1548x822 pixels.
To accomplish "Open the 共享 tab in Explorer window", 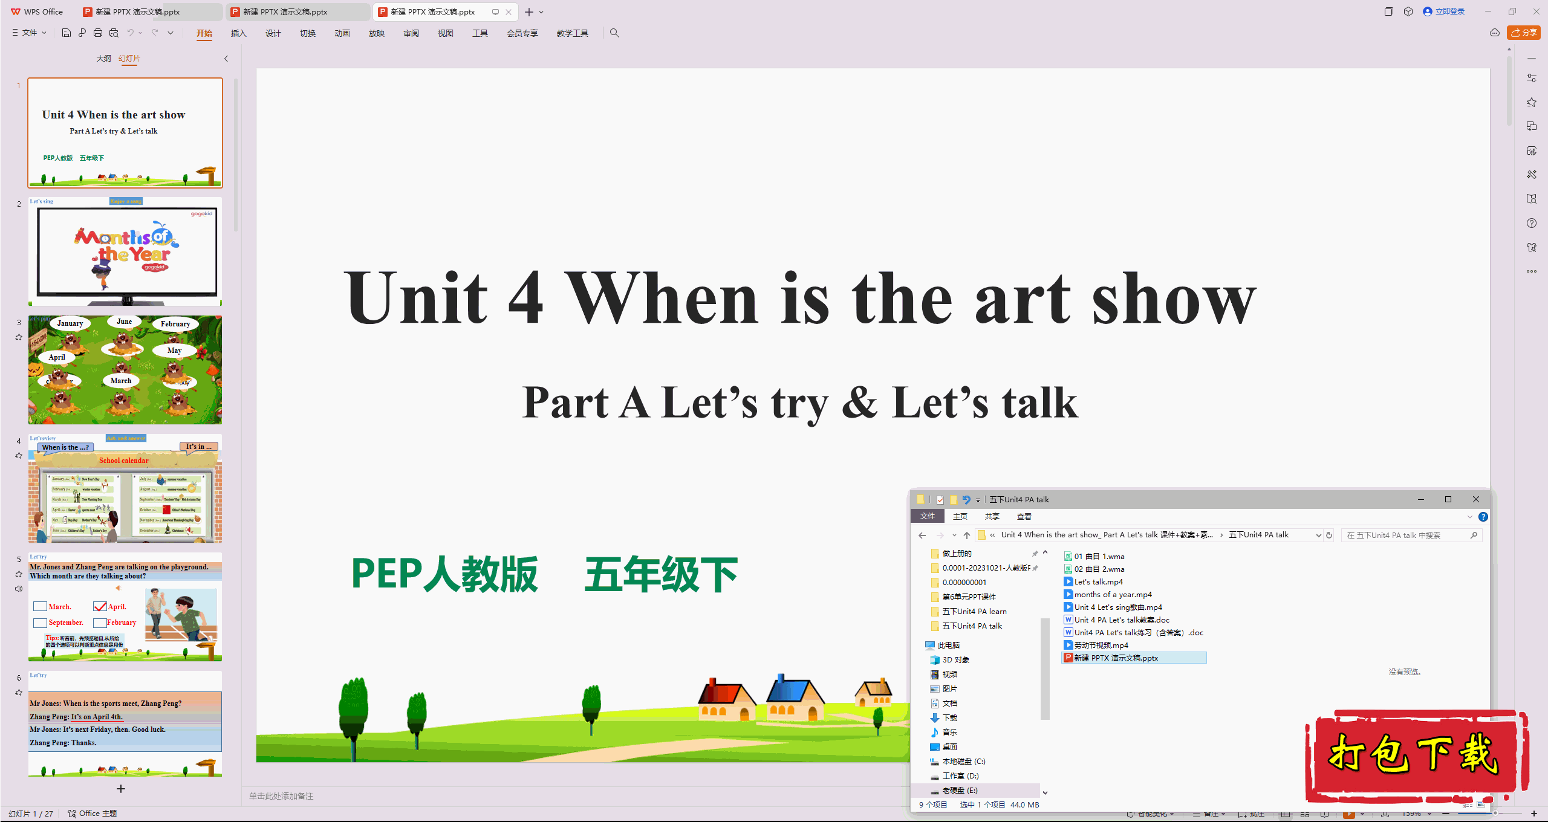I will (992, 516).
